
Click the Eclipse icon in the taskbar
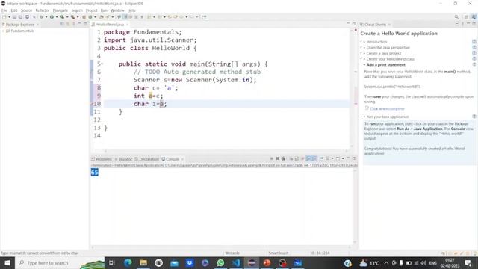click(x=252, y=262)
